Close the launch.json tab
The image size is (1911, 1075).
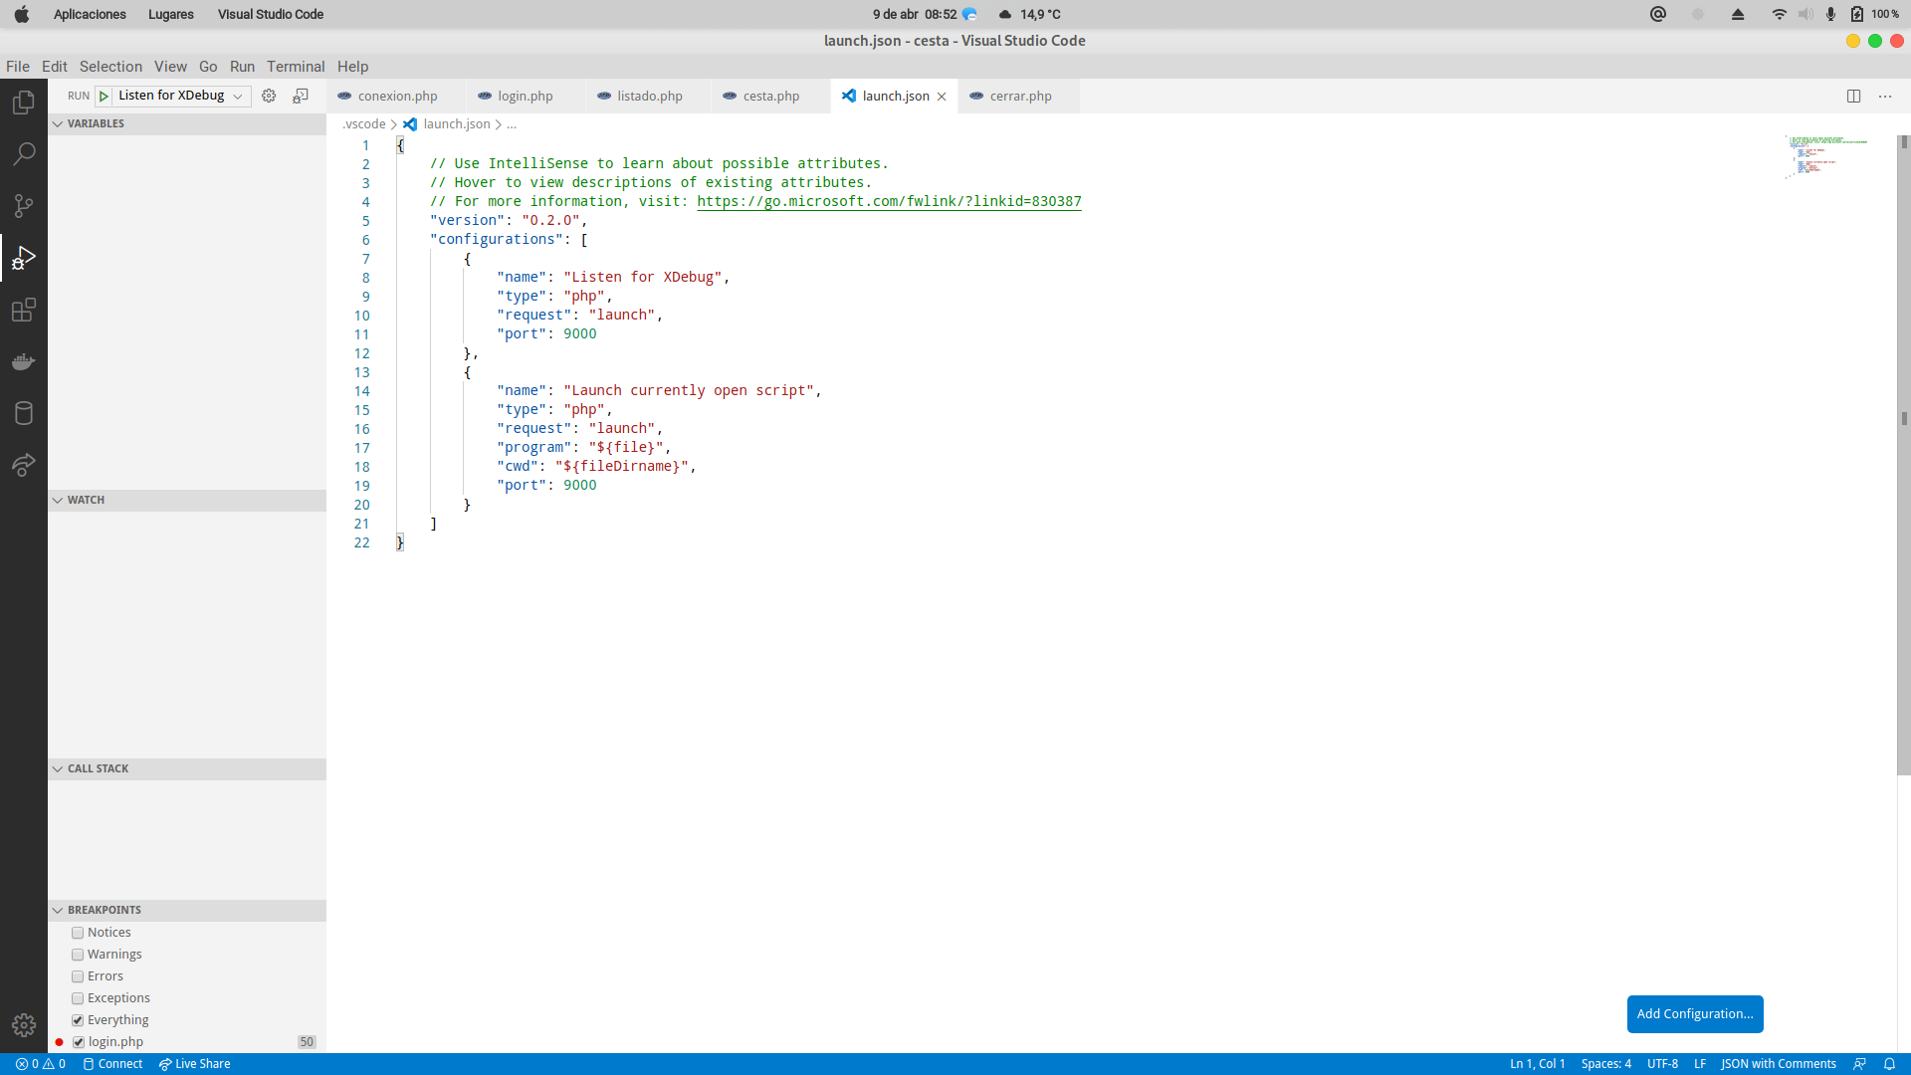click(942, 97)
